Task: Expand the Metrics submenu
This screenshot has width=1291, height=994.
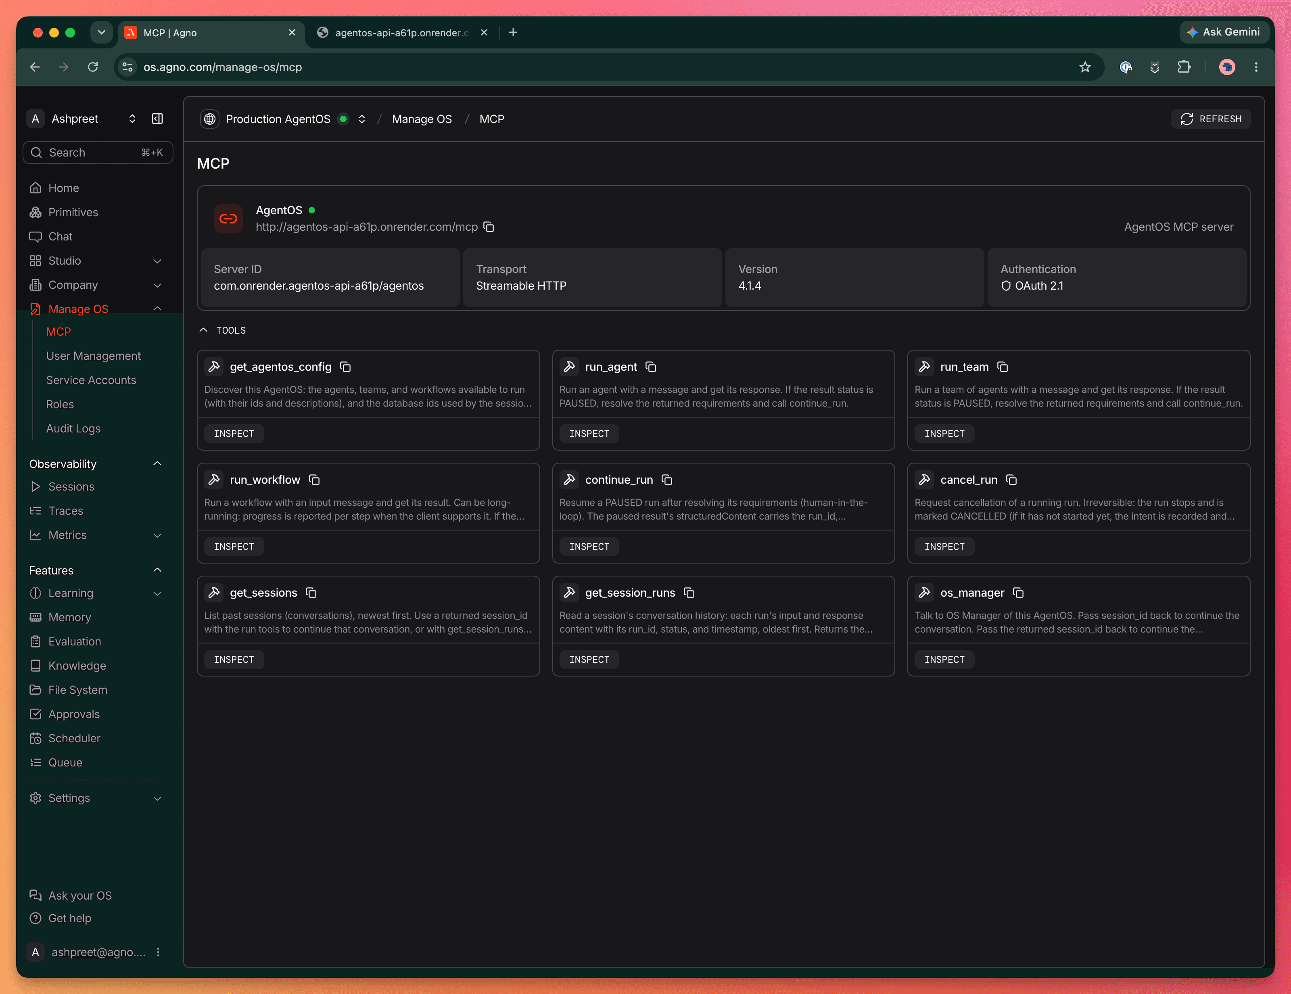Action: click(x=157, y=535)
